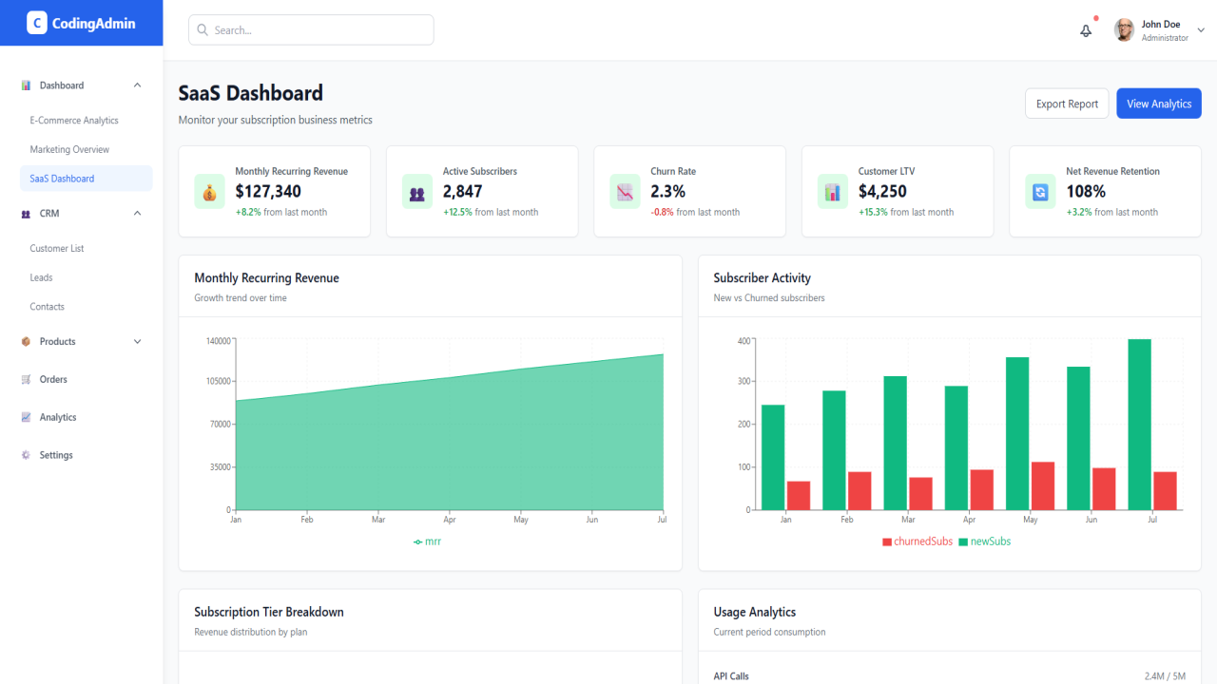The height and width of the screenshot is (684, 1217).
Task: Toggle the churnedSubs legend entry
Action: (x=918, y=541)
